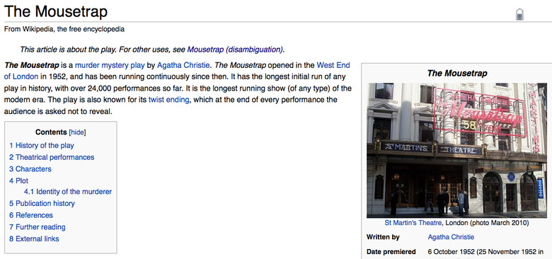Viewport: 552px width, 259px height.
Task: Open the twist ending link
Action: 168,100
